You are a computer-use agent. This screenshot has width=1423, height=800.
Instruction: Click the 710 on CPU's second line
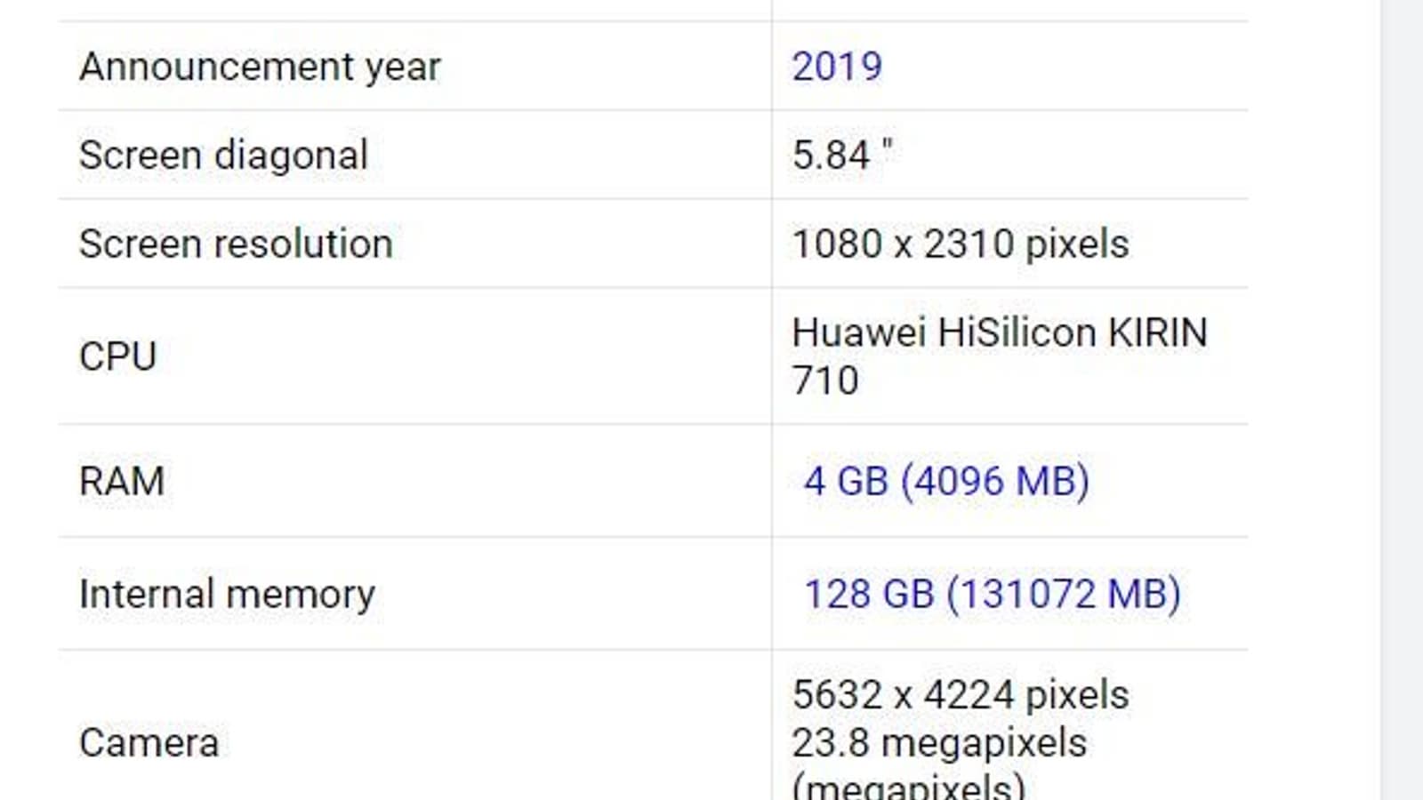[825, 380]
